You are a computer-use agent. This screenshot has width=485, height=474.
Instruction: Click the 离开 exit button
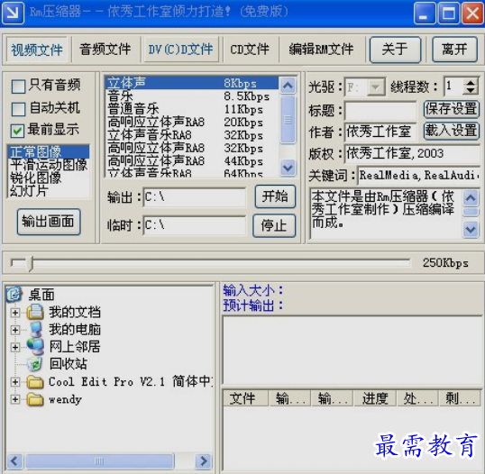[x=454, y=50]
